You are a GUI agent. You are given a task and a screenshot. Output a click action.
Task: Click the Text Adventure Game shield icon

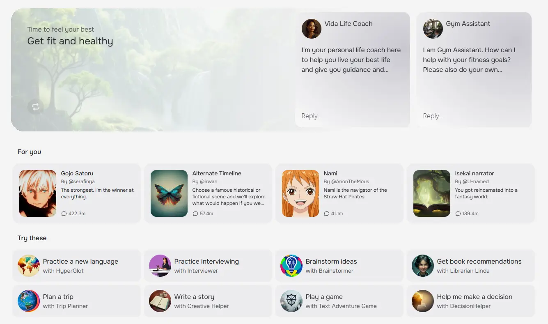click(x=291, y=301)
